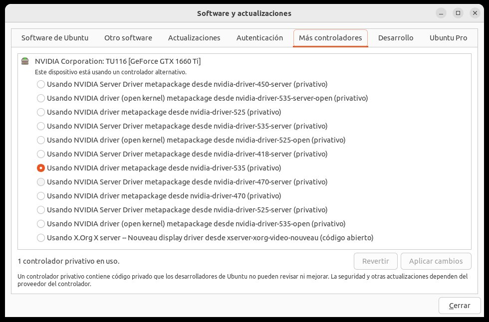Viewport: 489px width, 322px height.
Task: Choose nvidia-driver-418-server driver
Action: click(41, 154)
